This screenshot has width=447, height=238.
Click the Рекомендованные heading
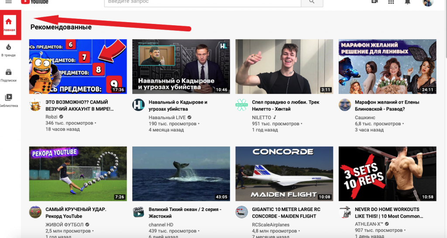point(61,27)
